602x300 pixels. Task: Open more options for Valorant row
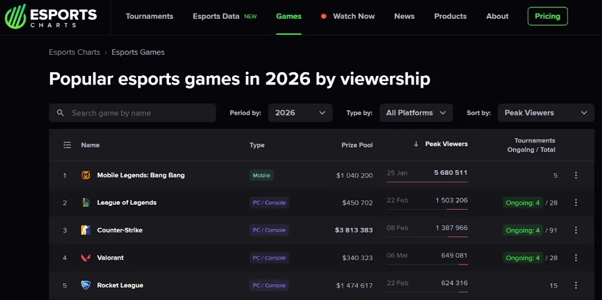[x=576, y=258]
